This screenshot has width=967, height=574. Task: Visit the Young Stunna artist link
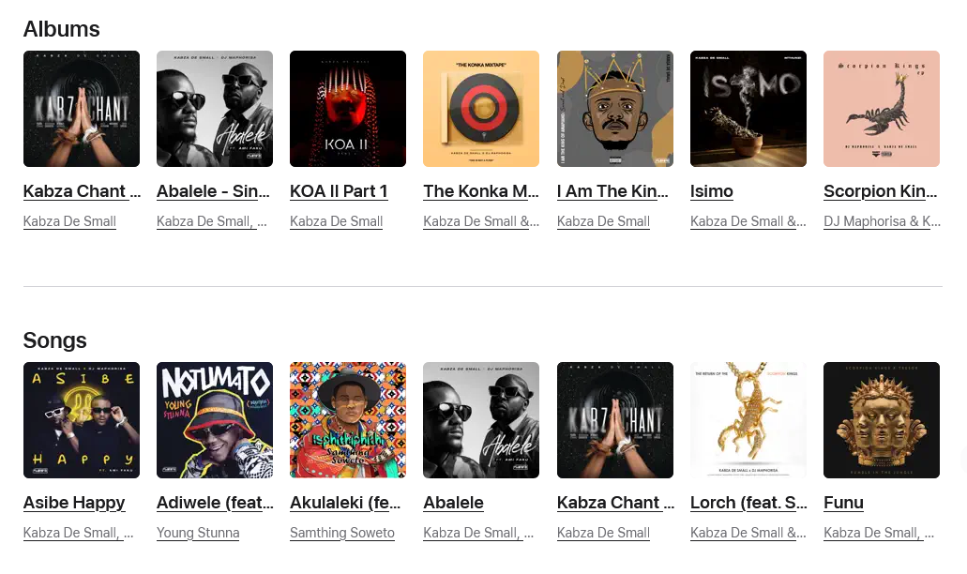pos(198,533)
